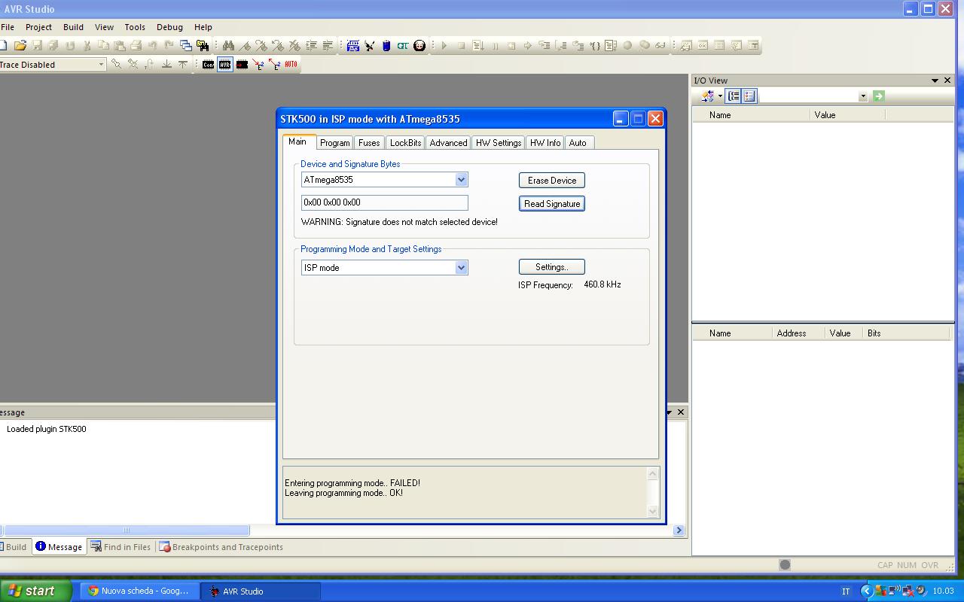Toggle I/O View flat list mode

(749, 96)
